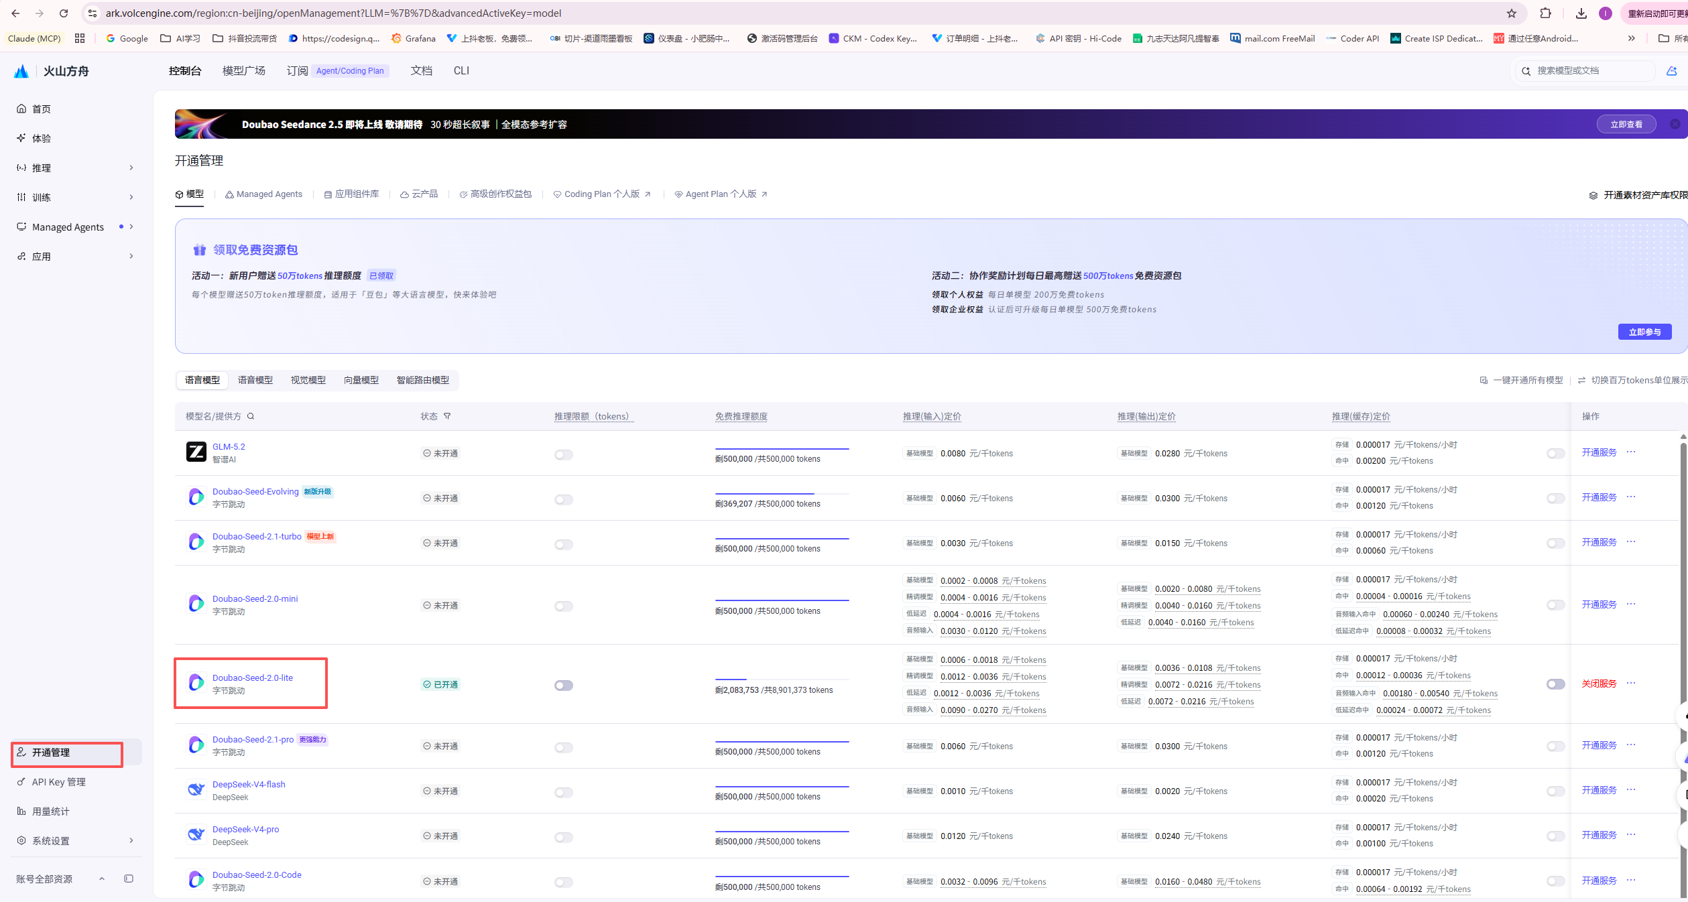Reload the page with the refresh icon
The width and height of the screenshot is (1688, 902).
pyautogui.click(x=64, y=13)
